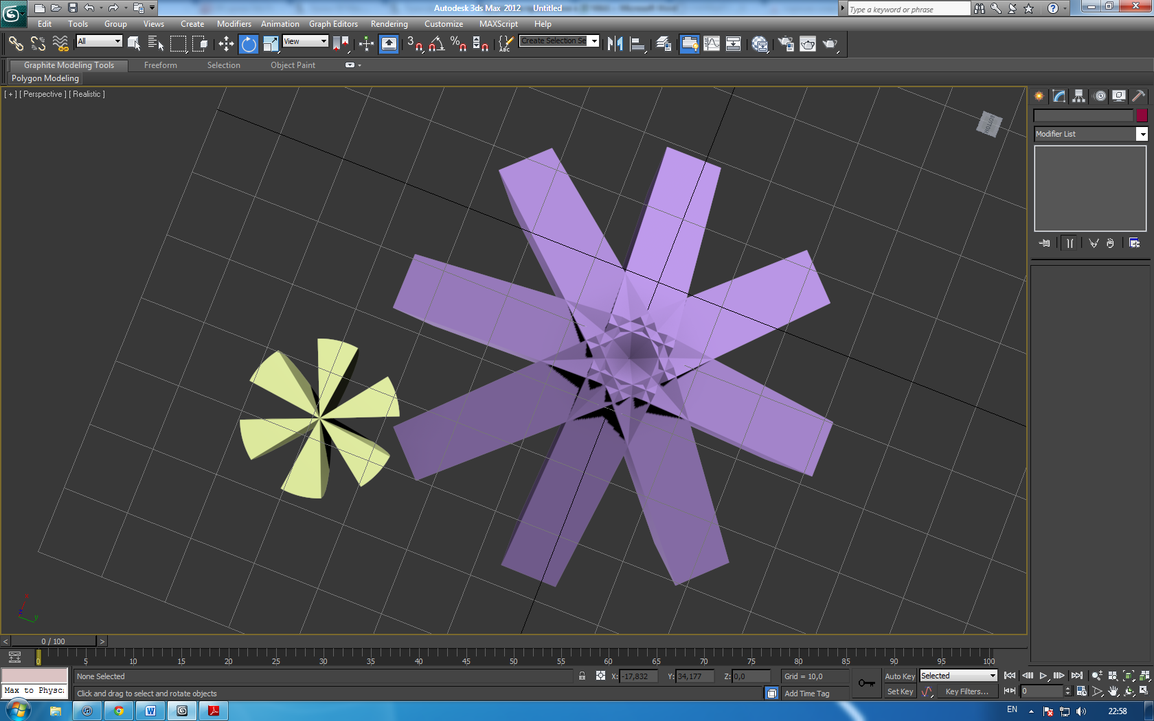Open the Select by Name dialog
Screen dimensions: 1154x721
156,44
